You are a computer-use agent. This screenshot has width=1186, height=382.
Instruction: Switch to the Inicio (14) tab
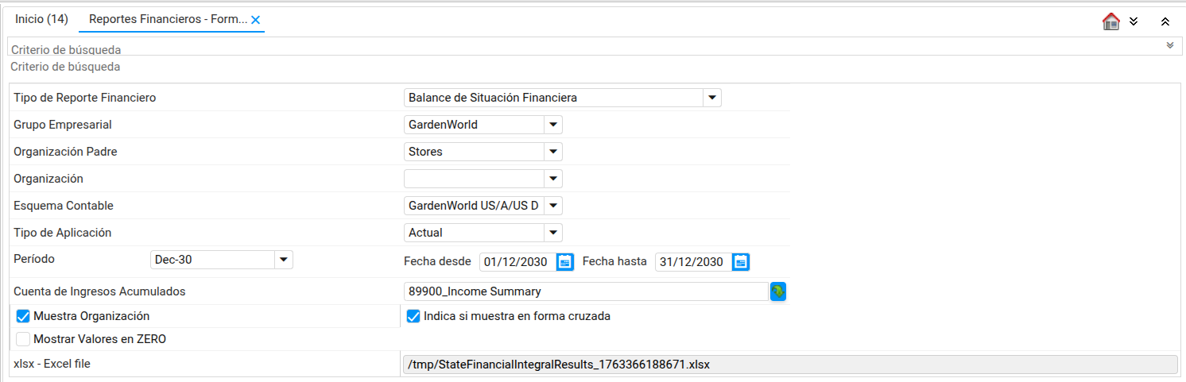[42, 19]
